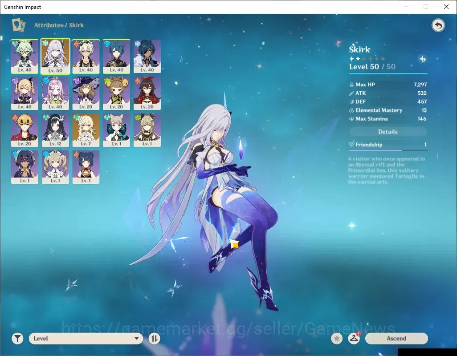Click the favorite star icon beside the hanger
Viewport: 457px width, 356px height.
point(337,339)
